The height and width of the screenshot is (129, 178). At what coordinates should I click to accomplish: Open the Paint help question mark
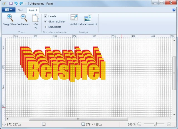coord(174,10)
